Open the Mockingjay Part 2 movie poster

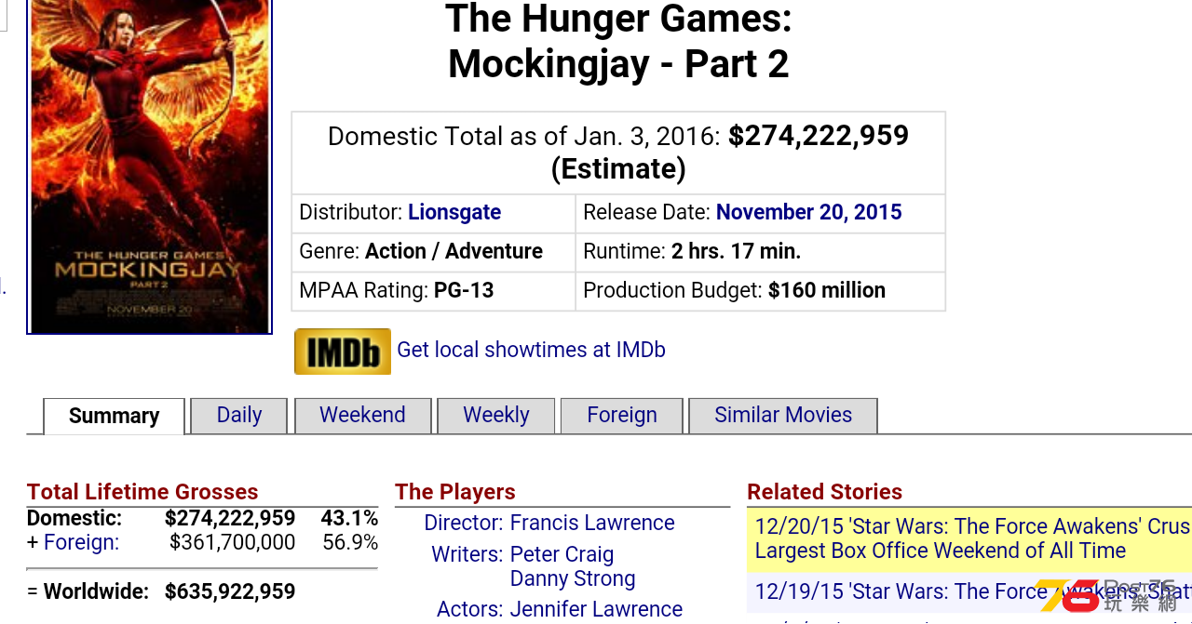[150, 166]
